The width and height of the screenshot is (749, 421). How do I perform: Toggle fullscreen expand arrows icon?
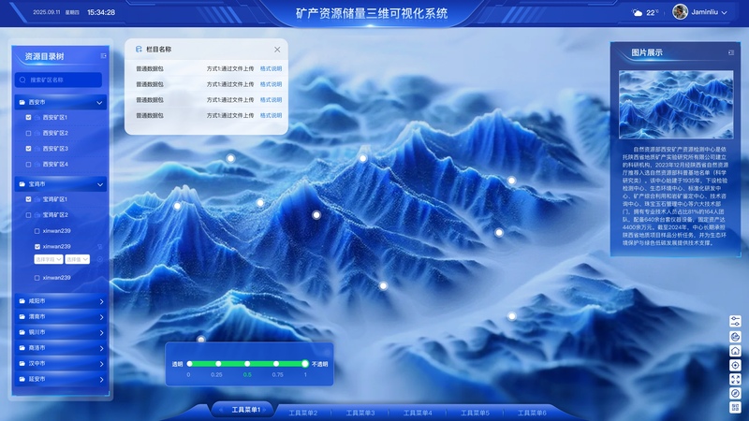[x=735, y=380]
